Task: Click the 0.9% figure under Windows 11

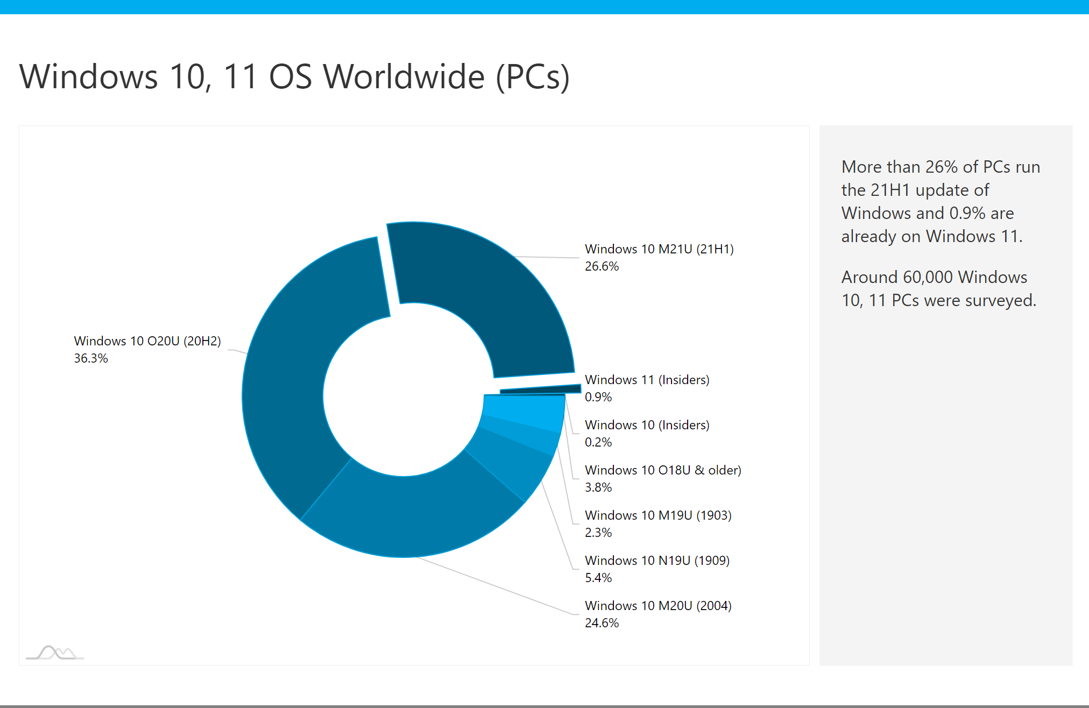Action: click(598, 397)
